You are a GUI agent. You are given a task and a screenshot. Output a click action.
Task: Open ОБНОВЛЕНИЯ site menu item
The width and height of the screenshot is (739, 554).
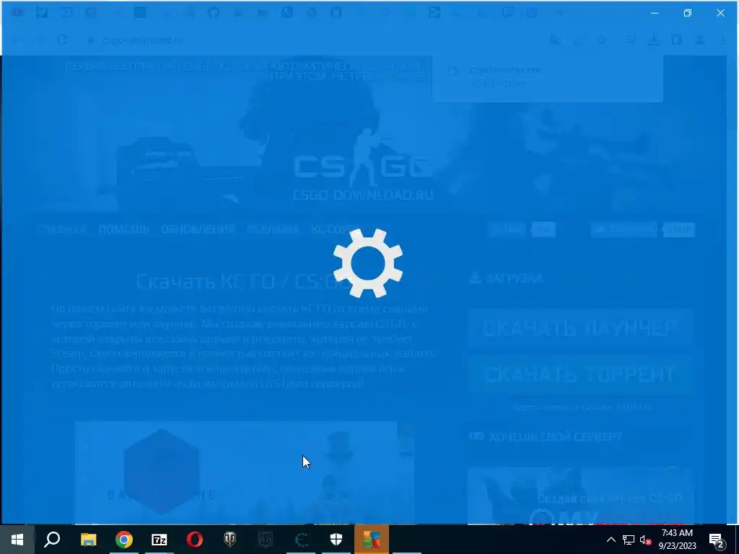[x=198, y=229]
